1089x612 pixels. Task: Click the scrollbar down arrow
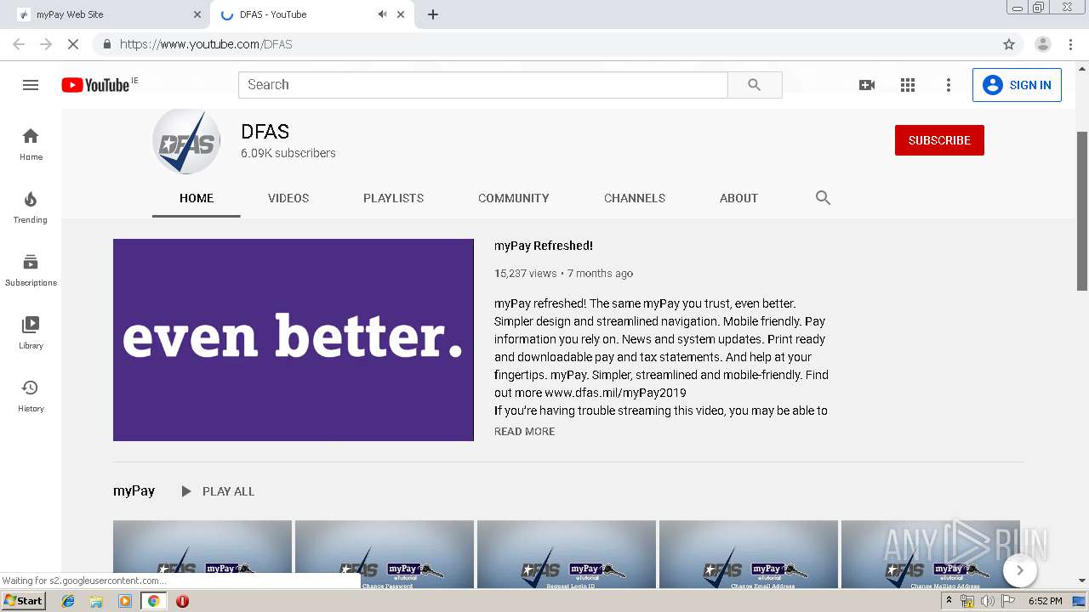[1082, 581]
